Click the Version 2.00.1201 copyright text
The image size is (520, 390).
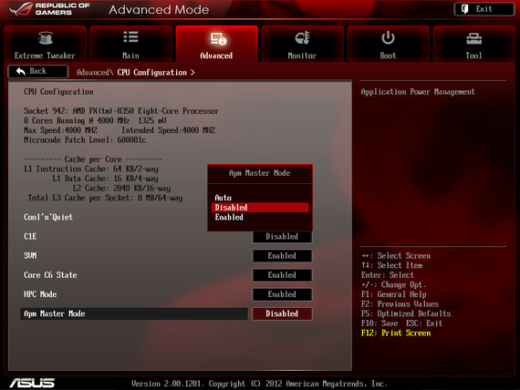point(259,384)
